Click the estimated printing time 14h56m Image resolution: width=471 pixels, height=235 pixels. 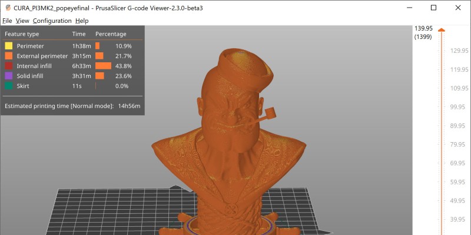pyautogui.click(x=130, y=106)
